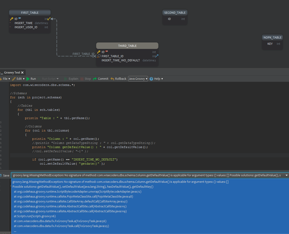289x234 pixels.
Task: Click the for col in tbl.columns line
Action: tap(47, 130)
